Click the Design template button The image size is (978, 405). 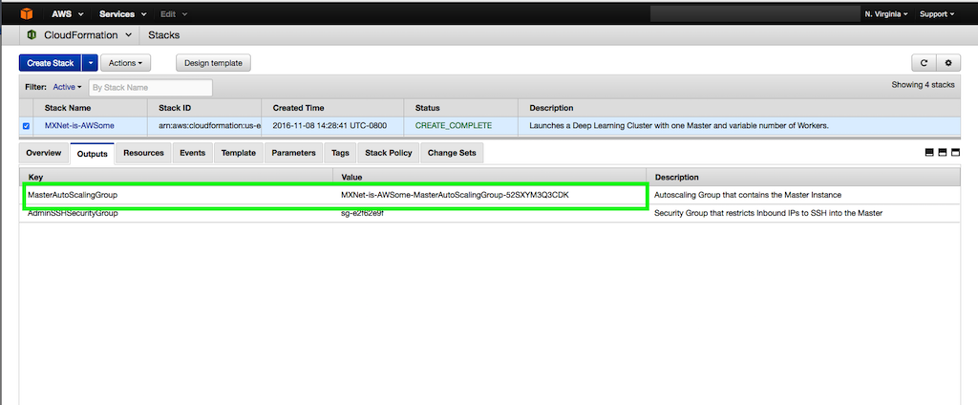[213, 63]
